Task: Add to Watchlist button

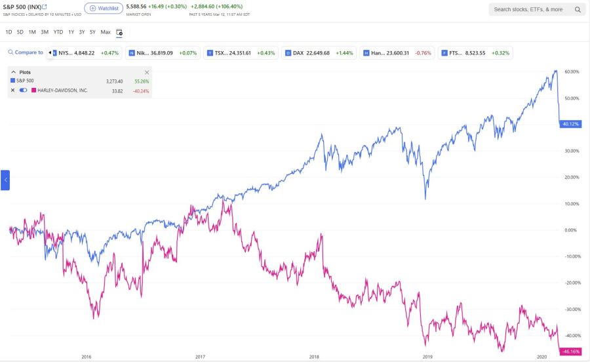Action: 104,9
